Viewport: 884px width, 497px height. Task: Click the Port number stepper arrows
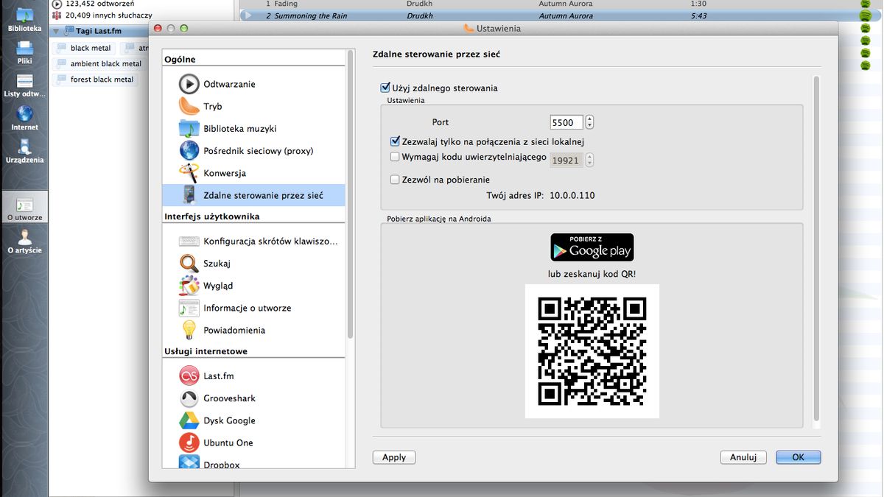pos(589,122)
